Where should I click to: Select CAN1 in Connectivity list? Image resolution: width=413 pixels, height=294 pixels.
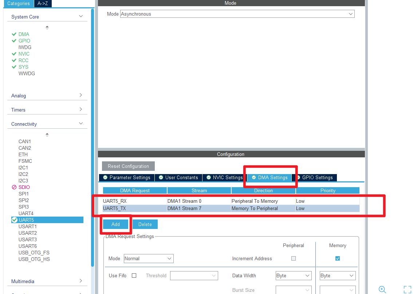click(x=25, y=141)
